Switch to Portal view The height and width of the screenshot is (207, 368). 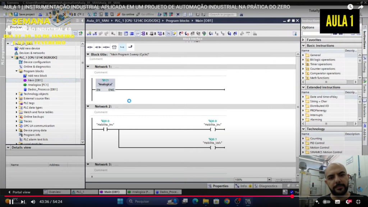(19, 192)
